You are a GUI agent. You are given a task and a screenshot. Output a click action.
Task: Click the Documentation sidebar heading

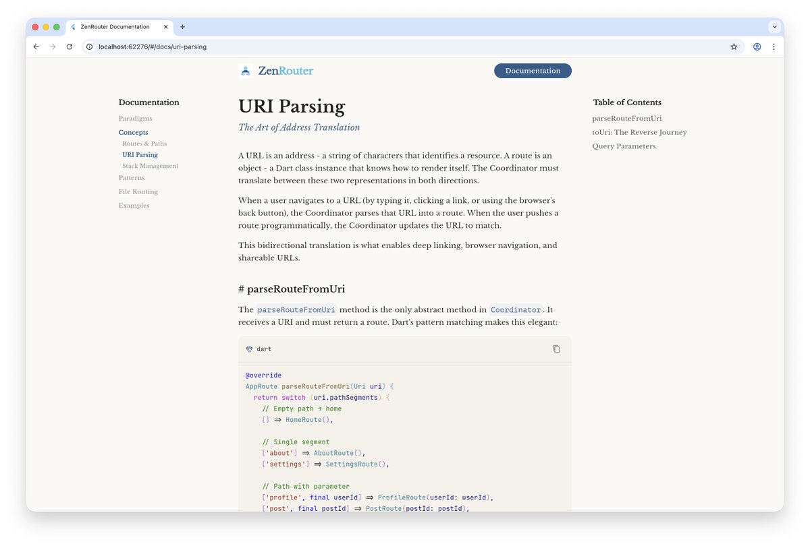pyautogui.click(x=149, y=102)
